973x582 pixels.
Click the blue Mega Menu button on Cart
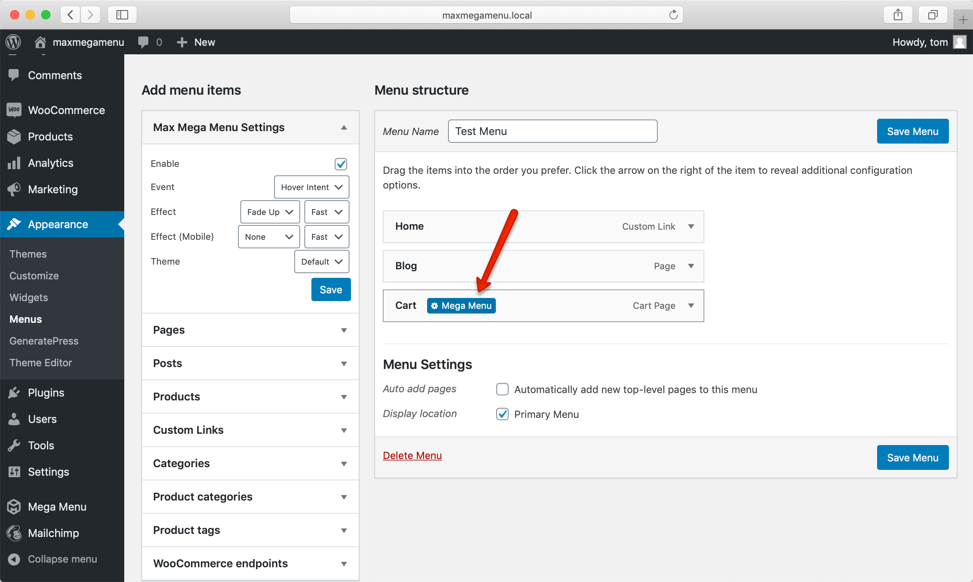[x=461, y=305]
